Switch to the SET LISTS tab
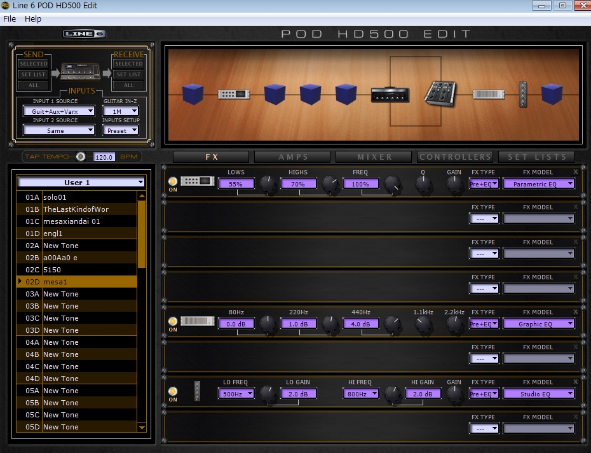 [536, 157]
